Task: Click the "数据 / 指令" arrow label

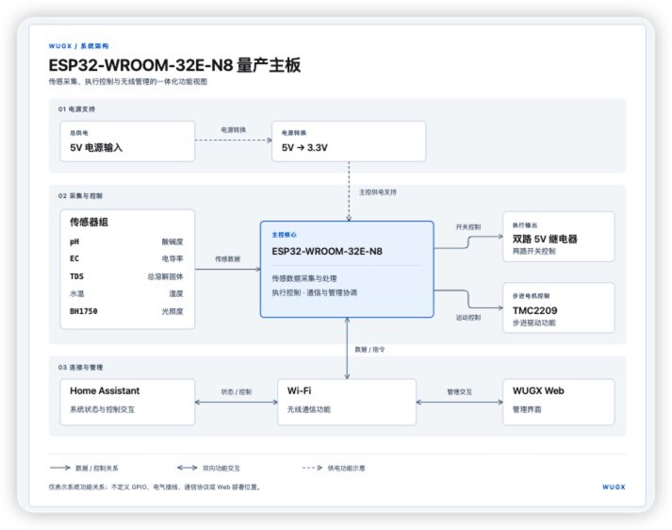Action: [x=369, y=350]
